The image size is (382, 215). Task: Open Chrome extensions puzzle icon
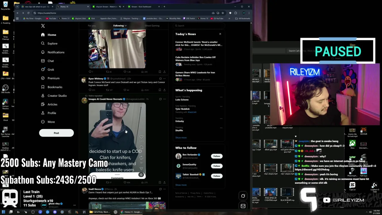[x=236, y=13]
